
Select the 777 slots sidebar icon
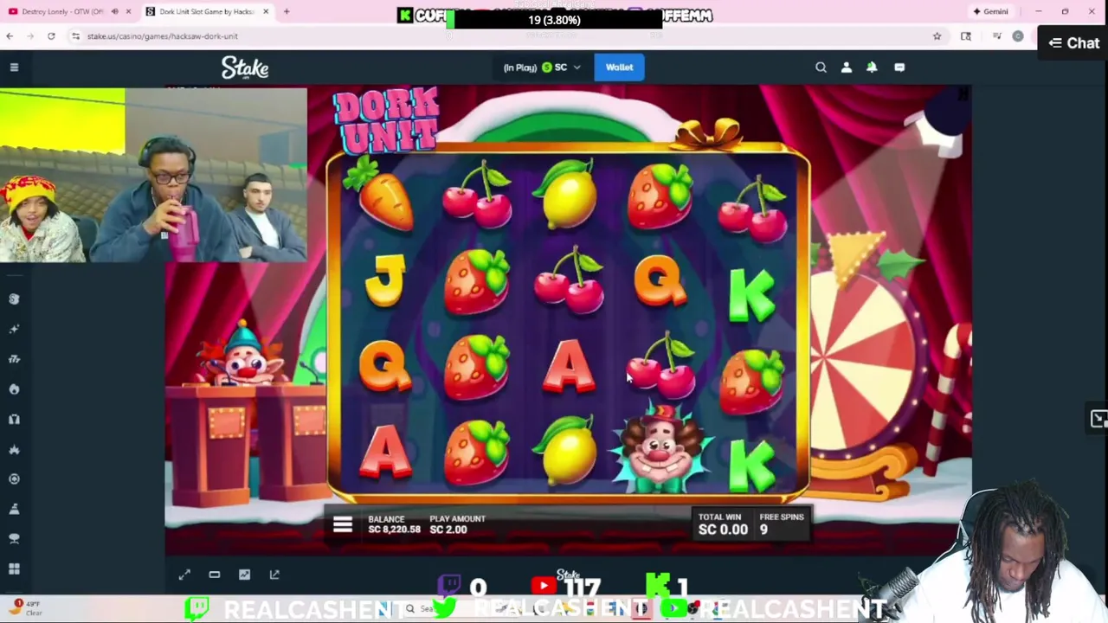(14, 359)
